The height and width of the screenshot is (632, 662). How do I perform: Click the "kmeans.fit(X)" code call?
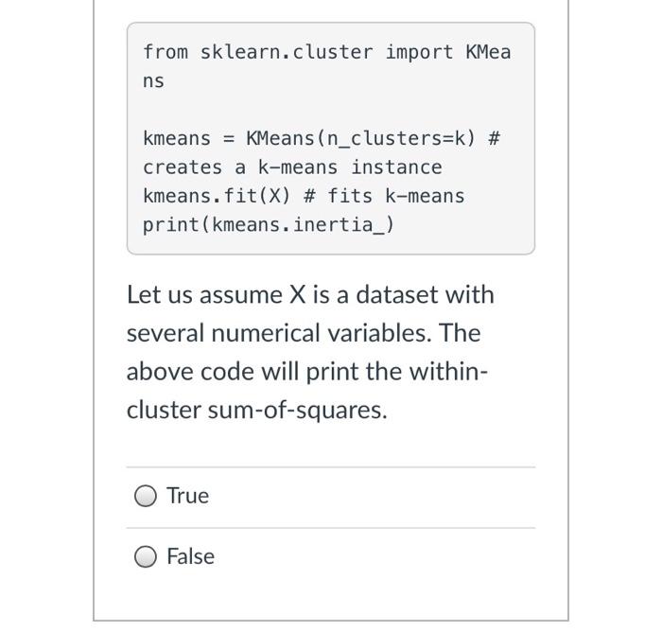[x=217, y=196]
